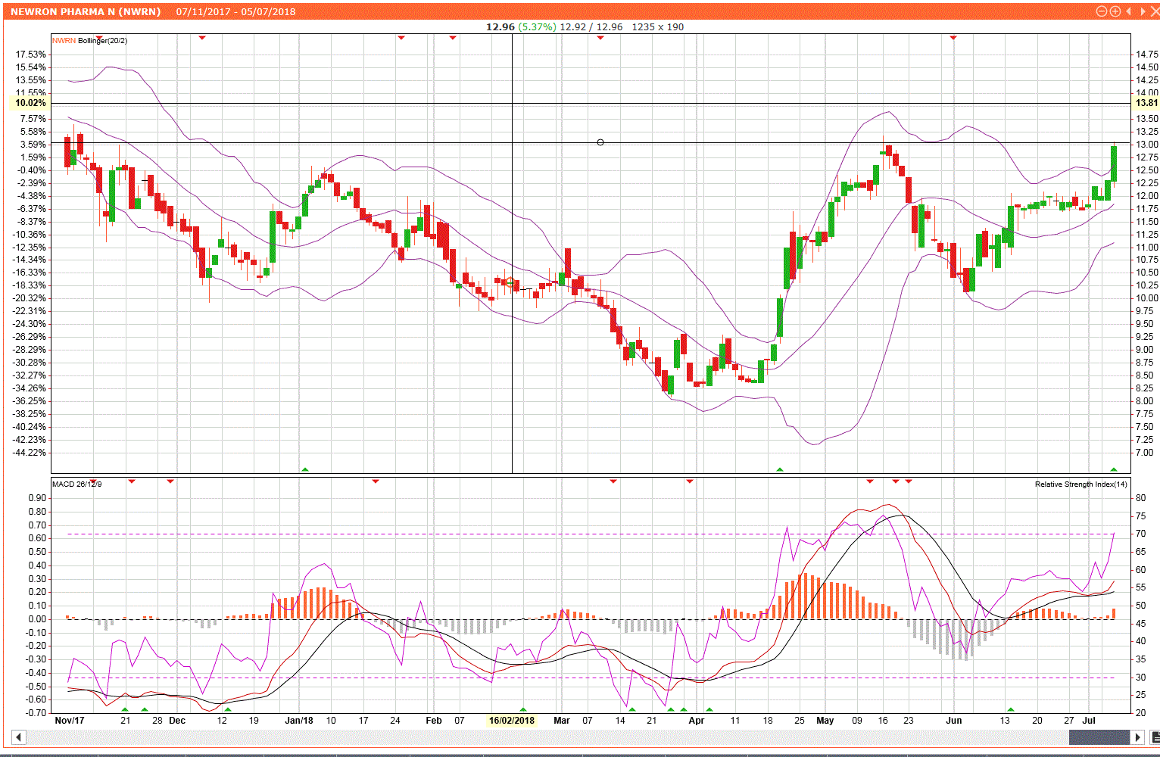Click the highlighted 16/02/2018 date label
1160x757 pixels.
click(x=512, y=721)
